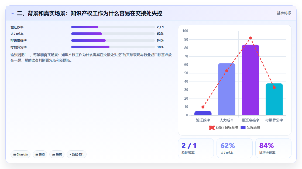Screen dimensions: 302x169
Task: Click the 排班准确率 label in the progress list
Action: (x=19, y=40)
